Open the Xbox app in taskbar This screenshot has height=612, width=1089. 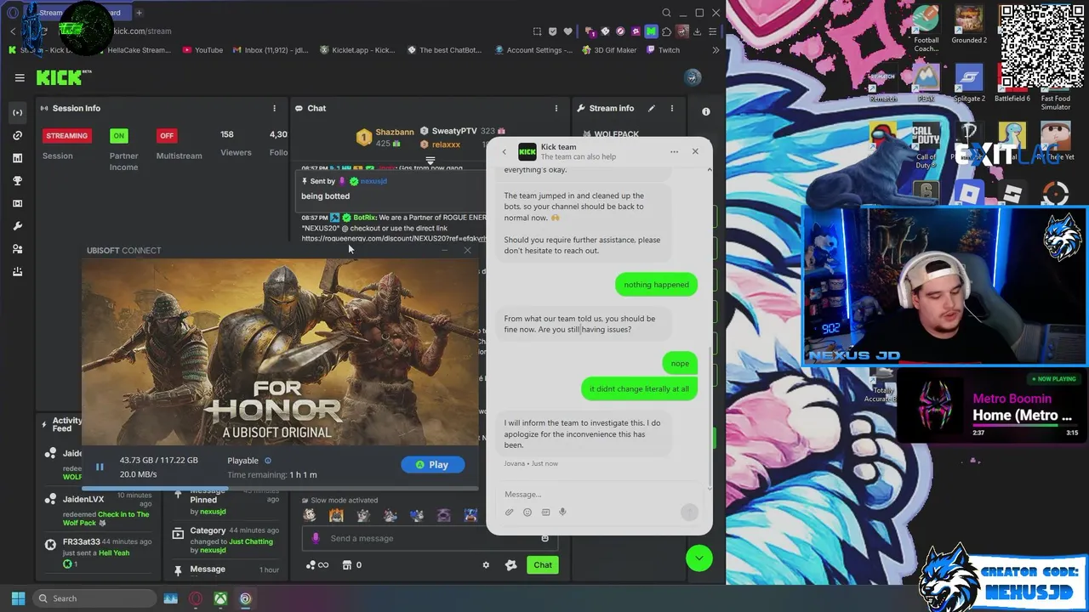220,598
